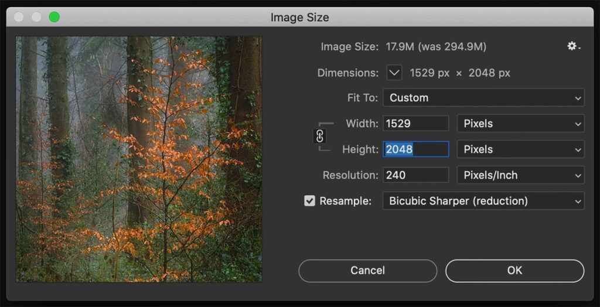
Task: Open the Width units dropdown
Action: tap(520, 124)
